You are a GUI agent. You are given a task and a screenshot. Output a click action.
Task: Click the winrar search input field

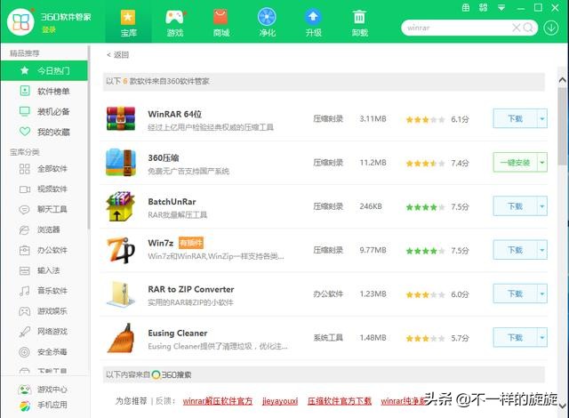coord(456,28)
